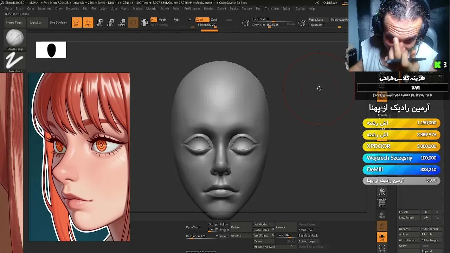Click the Dynamic draw size D icon
This screenshot has width=450, height=253.
coord(302,23)
